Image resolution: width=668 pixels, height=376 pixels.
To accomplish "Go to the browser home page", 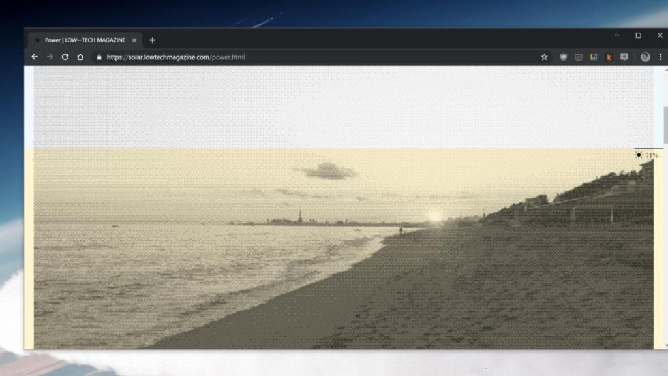I will coord(80,57).
